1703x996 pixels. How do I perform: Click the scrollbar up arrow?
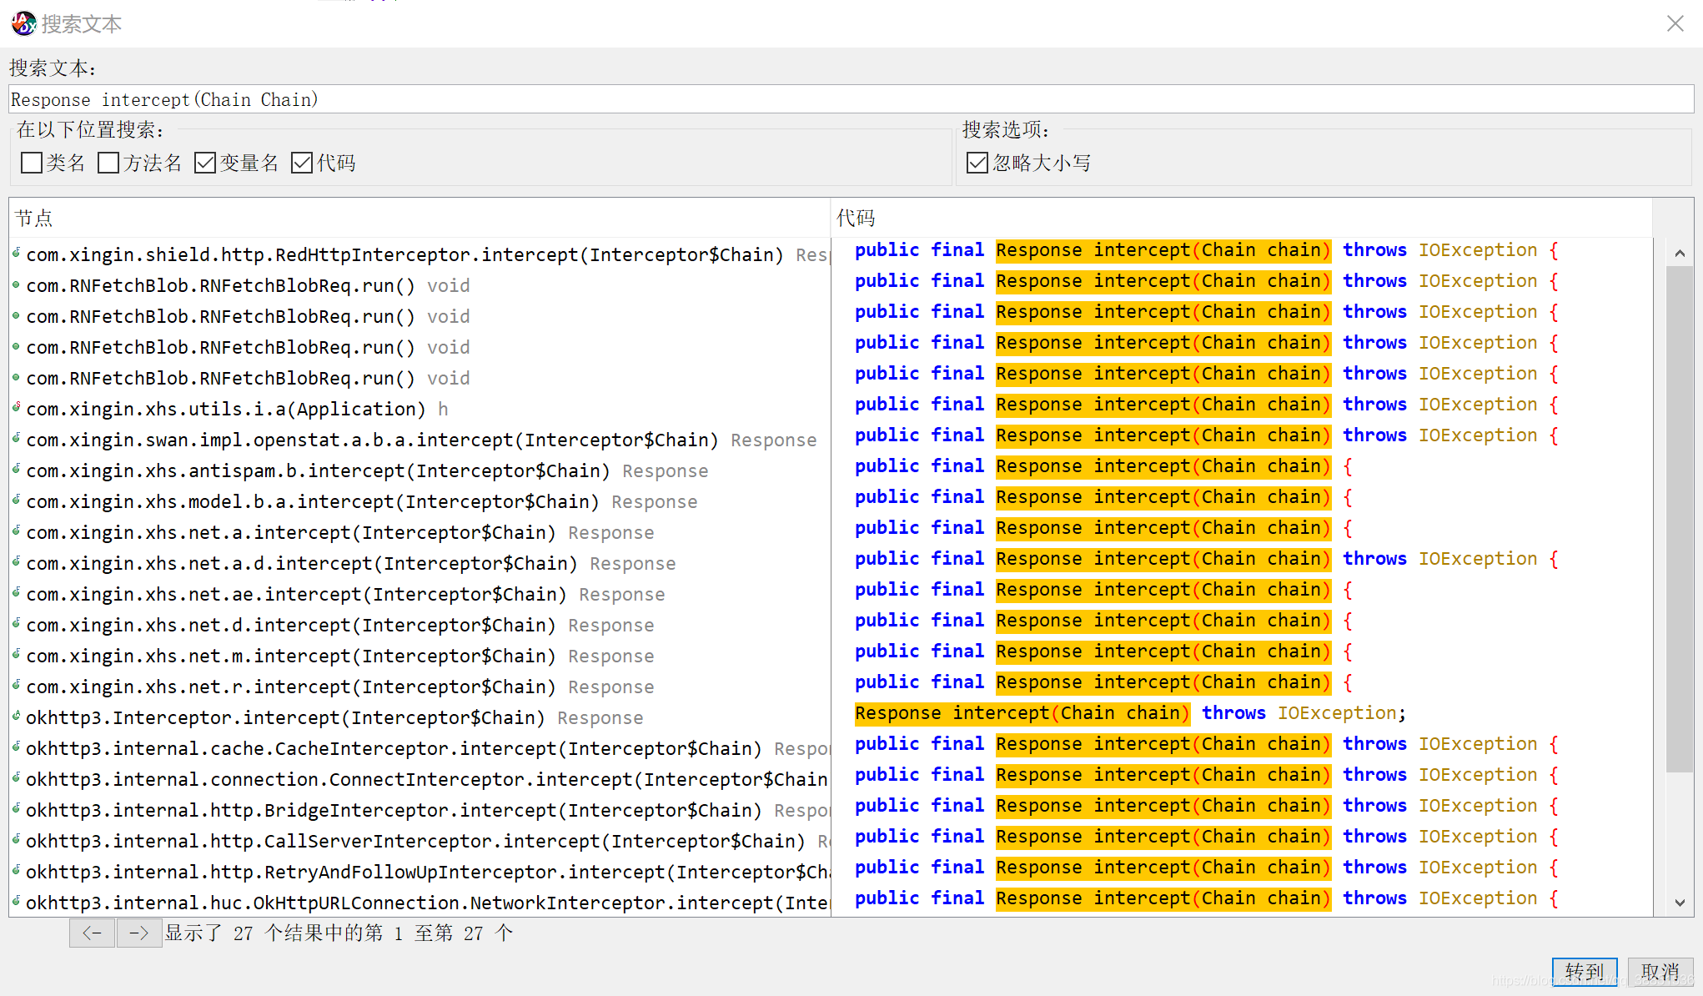click(1680, 253)
